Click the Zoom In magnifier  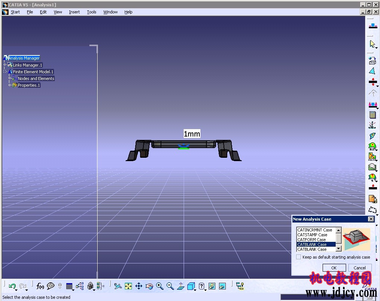coord(160,286)
